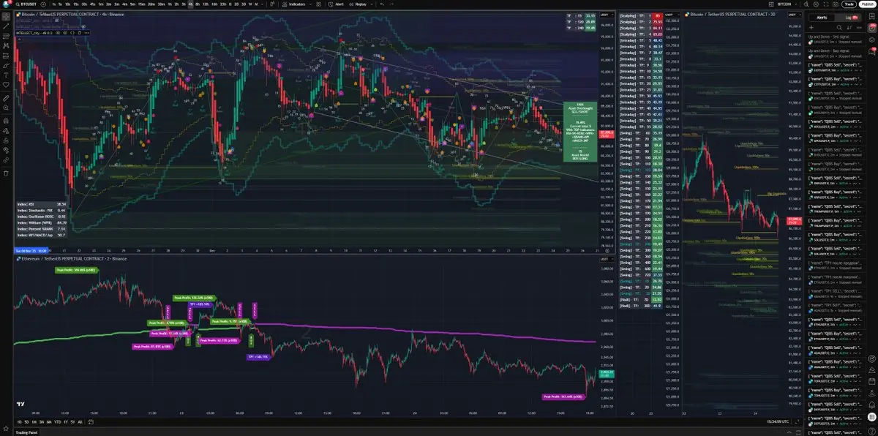
Task: Open the Trading Panel tab
Action: click(26, 432)
